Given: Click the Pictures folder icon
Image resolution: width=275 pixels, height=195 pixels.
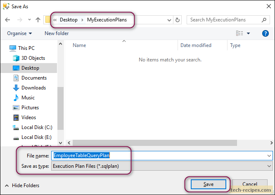Looking at the screenshot, I should (16, 108).
